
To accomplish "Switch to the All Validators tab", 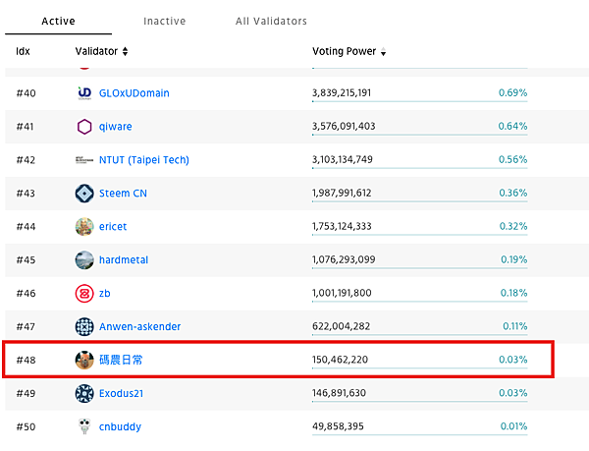I will 271,21.
